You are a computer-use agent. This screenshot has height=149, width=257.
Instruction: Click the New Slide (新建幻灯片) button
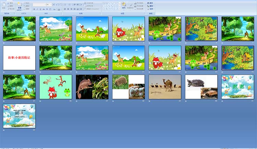[x=20, y=7]
